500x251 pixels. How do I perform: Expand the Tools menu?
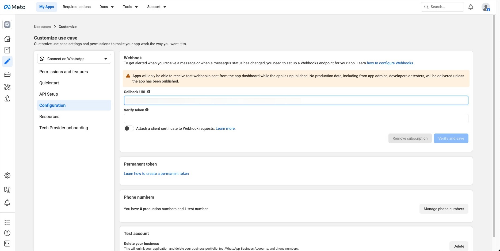point(130,7)
